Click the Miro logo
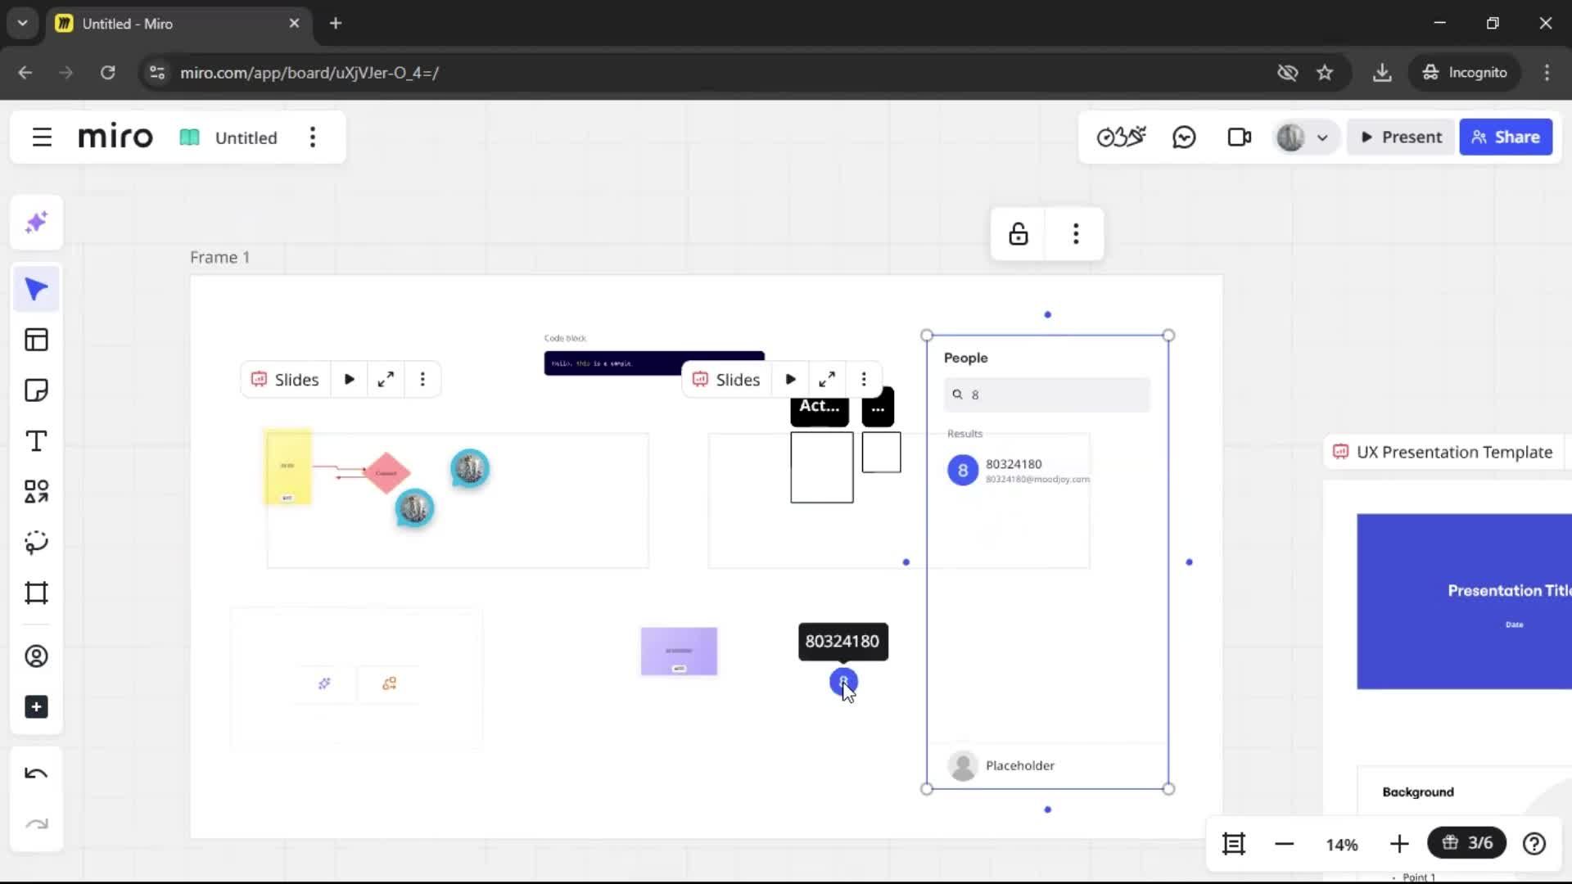The height and width of the screenshot is (884, 1572). 115,137
